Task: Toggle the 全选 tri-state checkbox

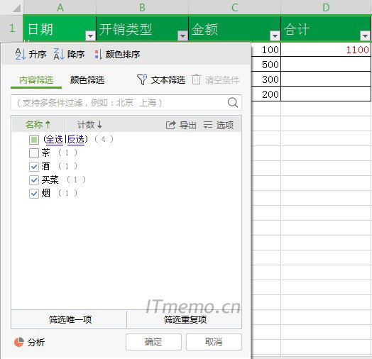Action: [34, 140]
